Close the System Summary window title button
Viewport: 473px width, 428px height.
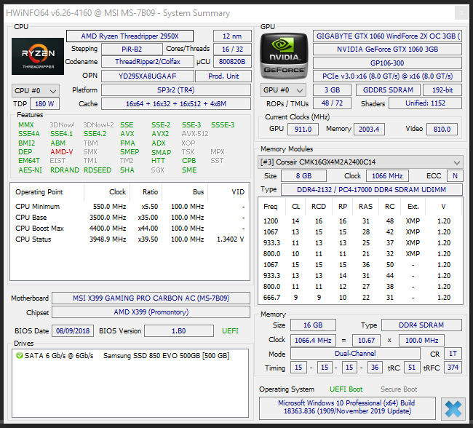pyautogui.click(x=461, y=12)
